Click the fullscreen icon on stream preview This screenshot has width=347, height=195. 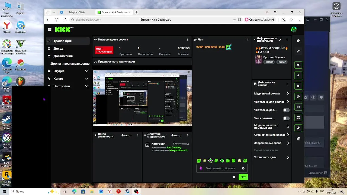(x=189, y=72)
